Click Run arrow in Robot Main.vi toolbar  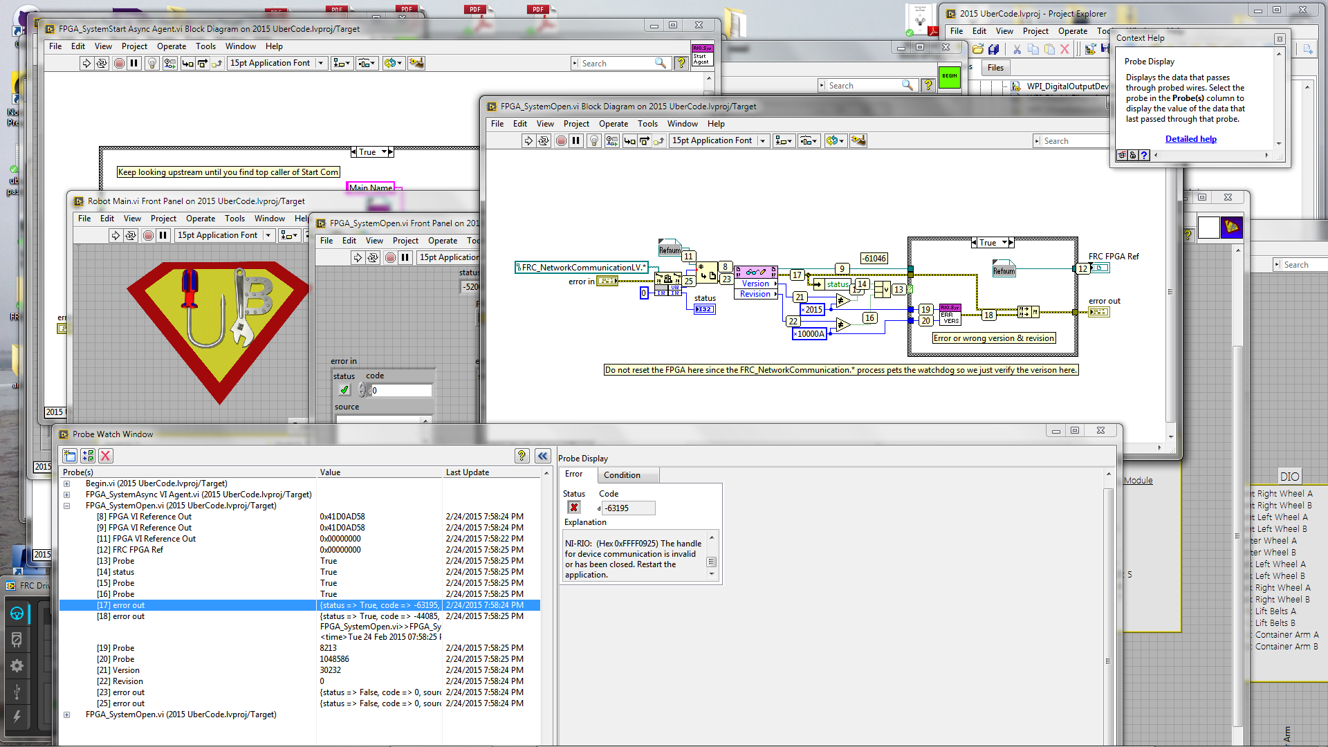(115, 235)
